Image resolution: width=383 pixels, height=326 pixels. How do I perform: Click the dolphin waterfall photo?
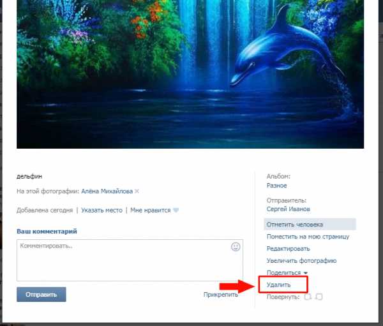pyautogui.click(x=190, y=74)
